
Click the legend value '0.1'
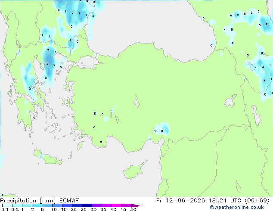(x=5, y=209)
